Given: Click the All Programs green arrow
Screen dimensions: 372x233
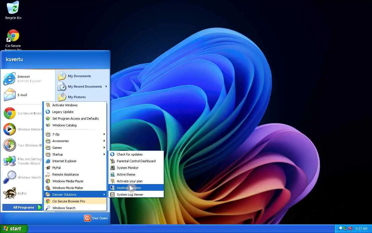Looking at the screenshot, I should pos(40,207).
